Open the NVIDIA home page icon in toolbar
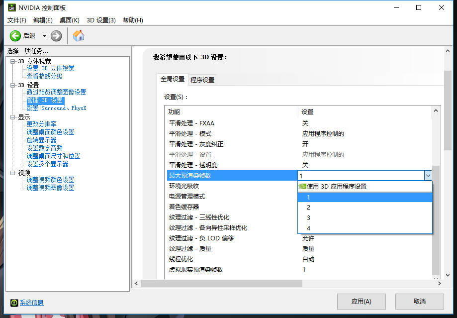Screen dimensions: 457x318 [x=78, y=35]
